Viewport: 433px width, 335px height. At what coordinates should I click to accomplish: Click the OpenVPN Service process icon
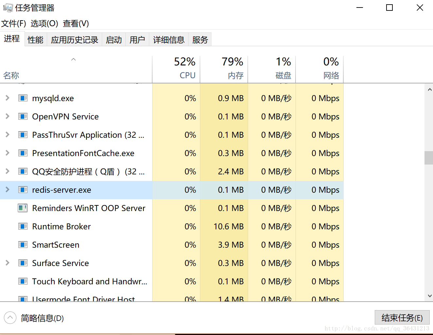click(23, 116)
